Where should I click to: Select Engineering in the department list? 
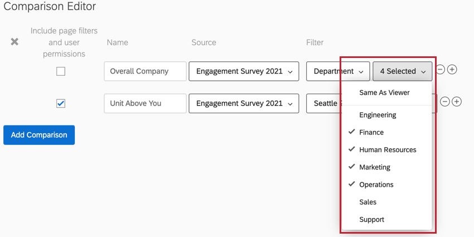(378, 115)
